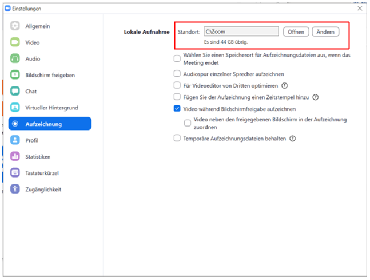The width and height of the screenshot is (370, 280).
Task: Enable Audiospur einzelner Sprecher aufzeichnen checkbox
Action: [177, 74]
